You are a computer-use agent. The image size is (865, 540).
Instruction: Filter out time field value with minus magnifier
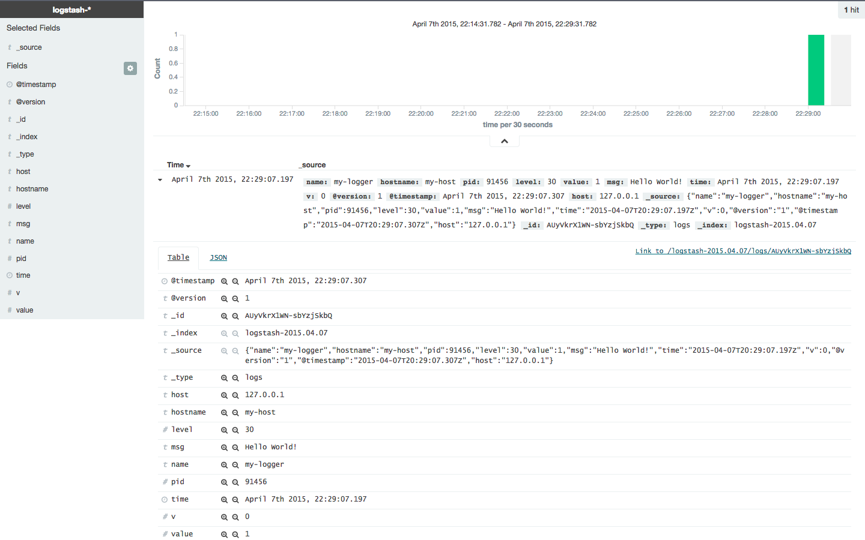point(235,500)
